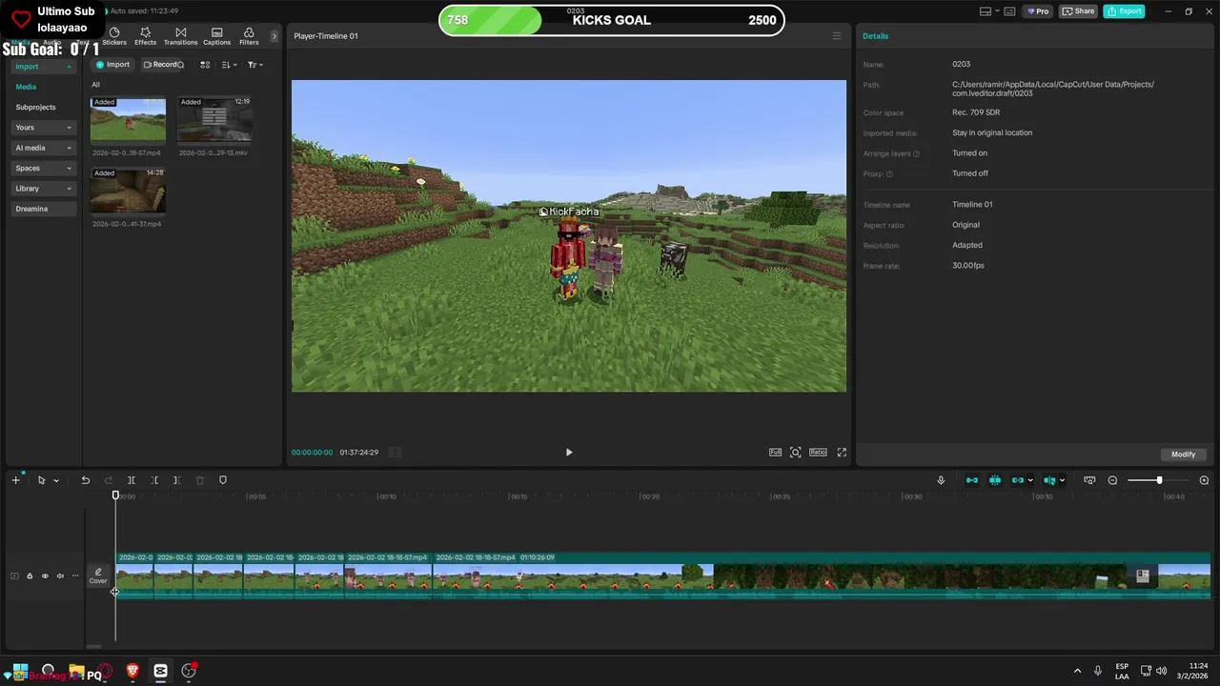Mute the main video track

[60, 575]
